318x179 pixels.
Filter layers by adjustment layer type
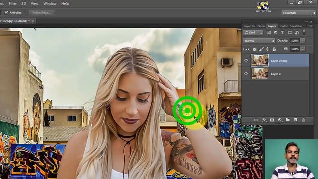click(276, 33)
